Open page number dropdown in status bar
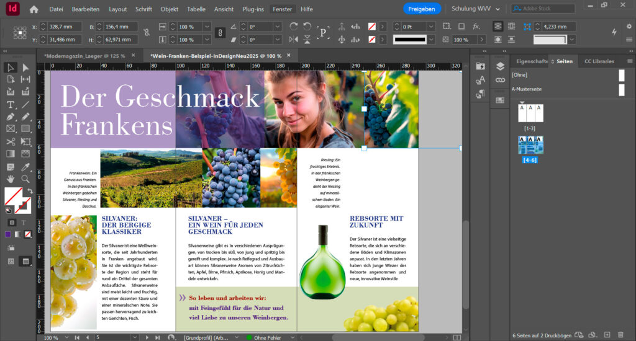This screenshot has width=636, height=341. (x=135, y=337)
